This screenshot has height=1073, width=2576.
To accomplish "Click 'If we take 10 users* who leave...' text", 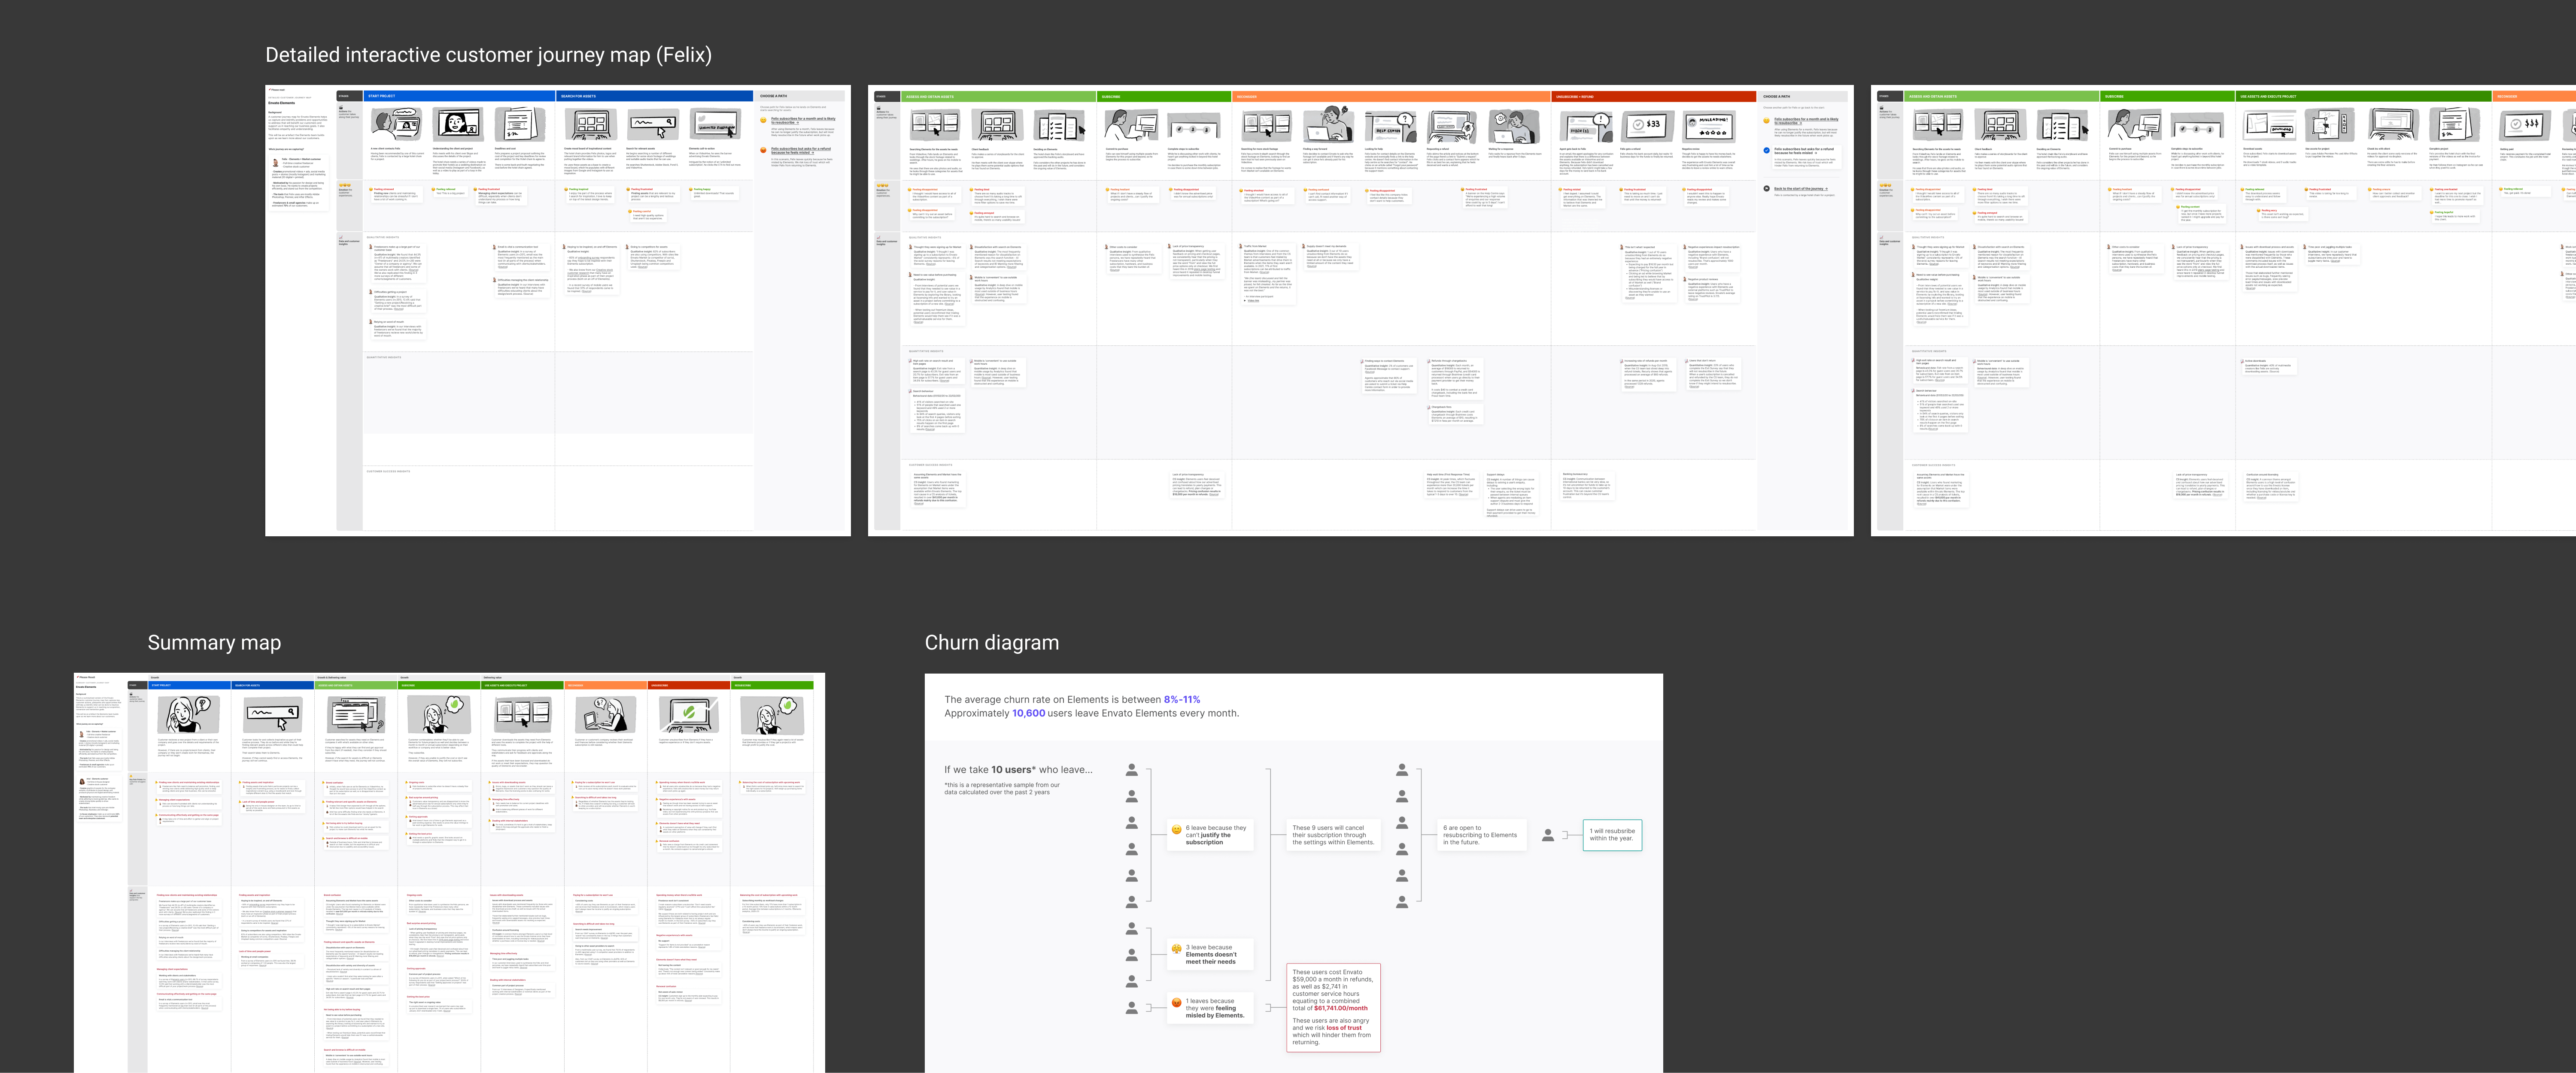I will point(1018,769).
